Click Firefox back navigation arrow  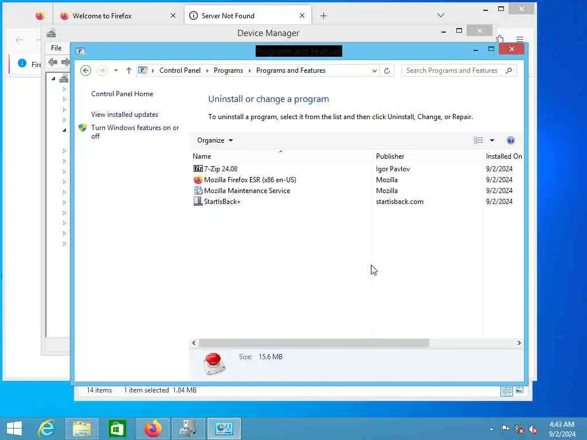19,40
